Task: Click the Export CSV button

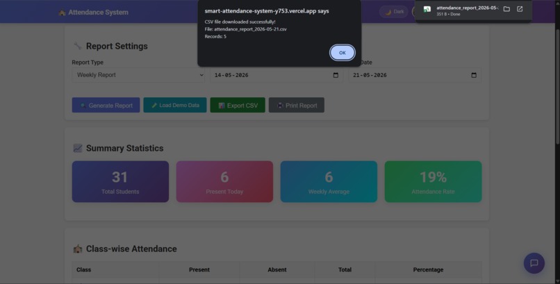Action: point(238,106)
